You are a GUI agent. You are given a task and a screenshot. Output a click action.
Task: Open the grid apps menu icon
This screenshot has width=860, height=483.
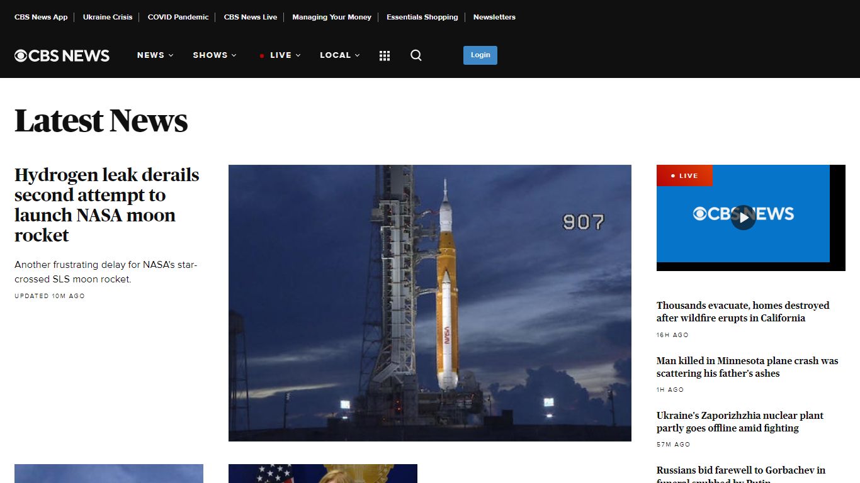(x=385, y=55)
